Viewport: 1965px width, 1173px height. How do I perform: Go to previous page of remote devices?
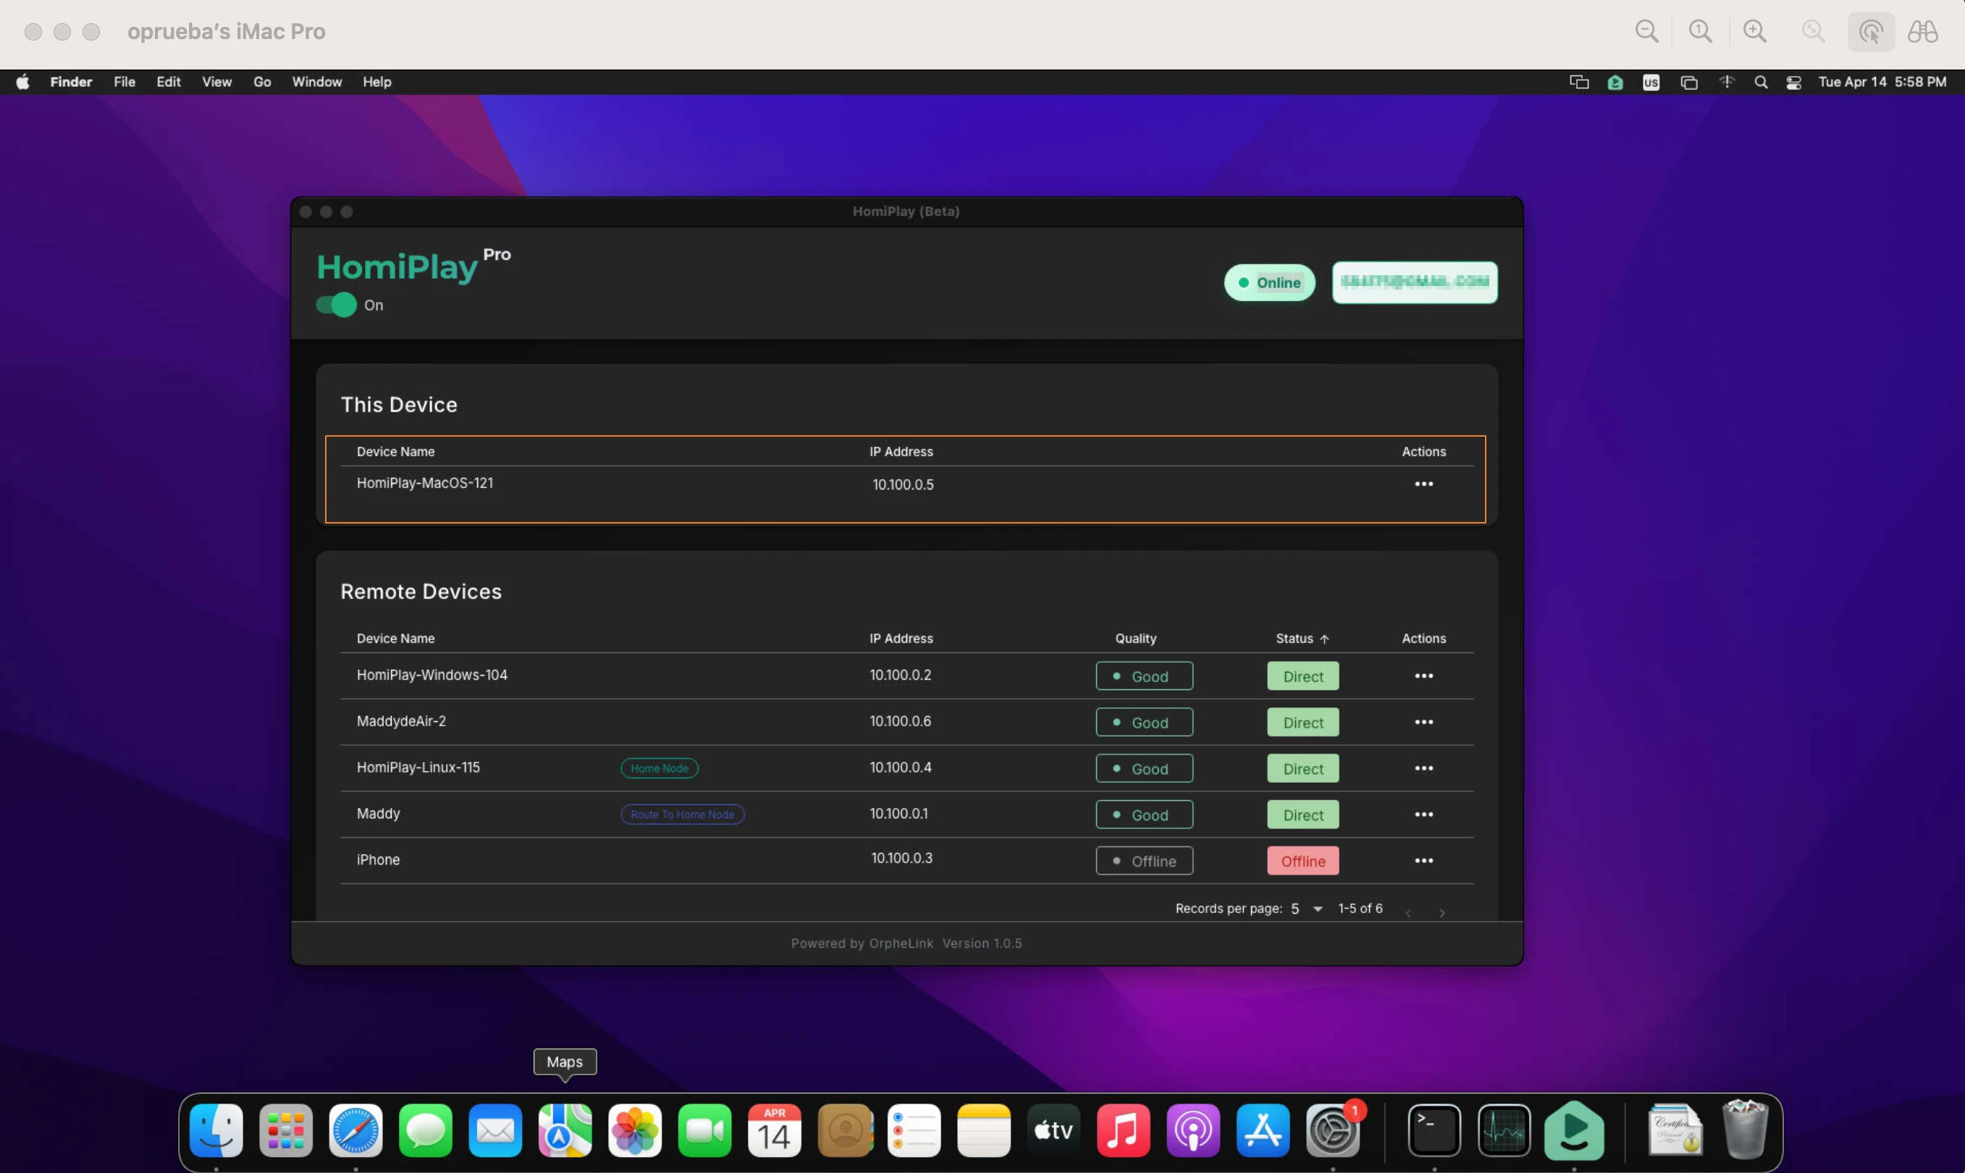1408,913
